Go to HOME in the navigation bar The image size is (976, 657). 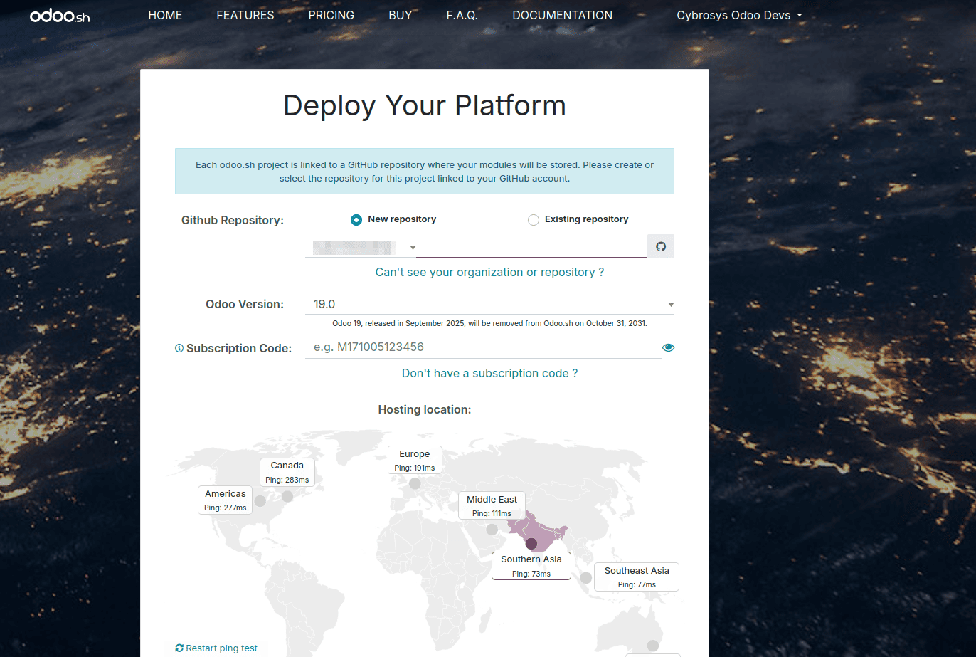pos(165,15)
